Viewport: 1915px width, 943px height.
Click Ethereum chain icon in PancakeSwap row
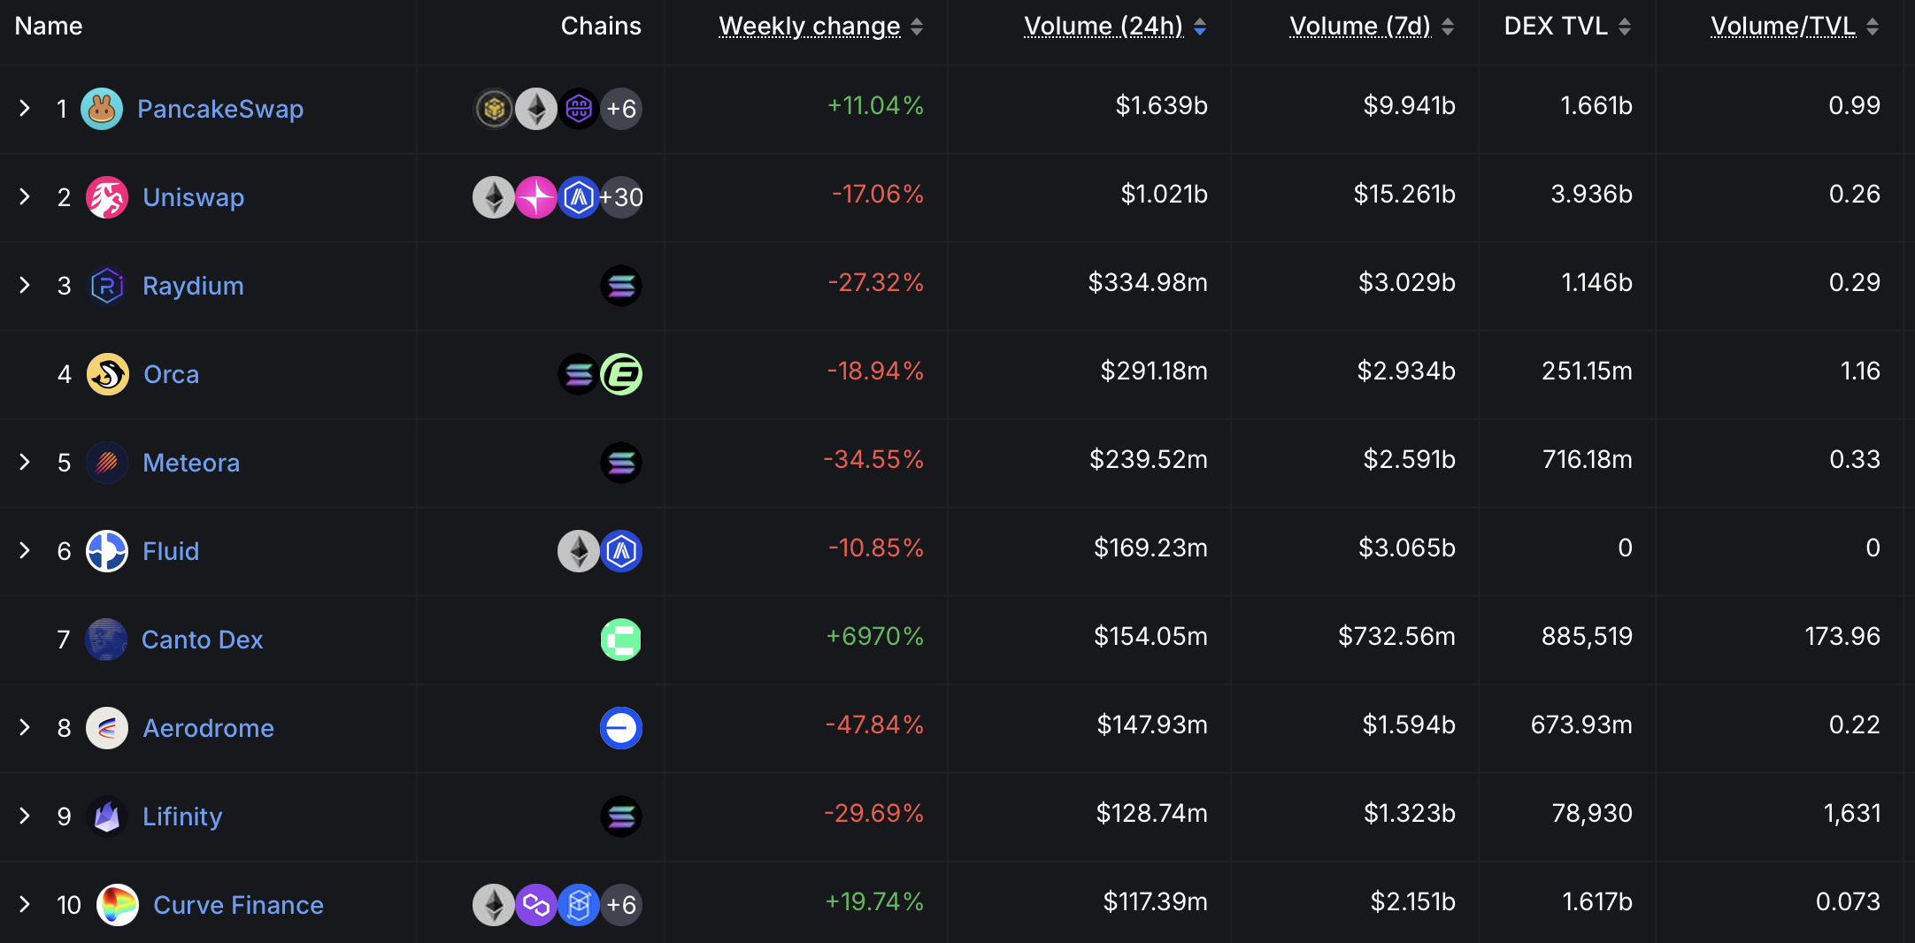536,109
